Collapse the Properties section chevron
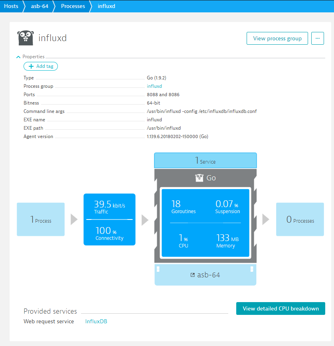The width and height of the screenshot is (334, 346). [18, 57]
